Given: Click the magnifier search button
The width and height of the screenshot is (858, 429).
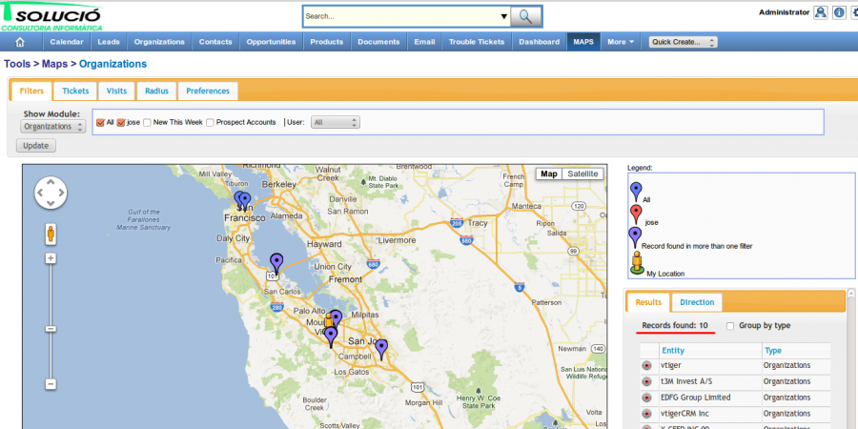Looking at the screenshot, I should (525, 16).
